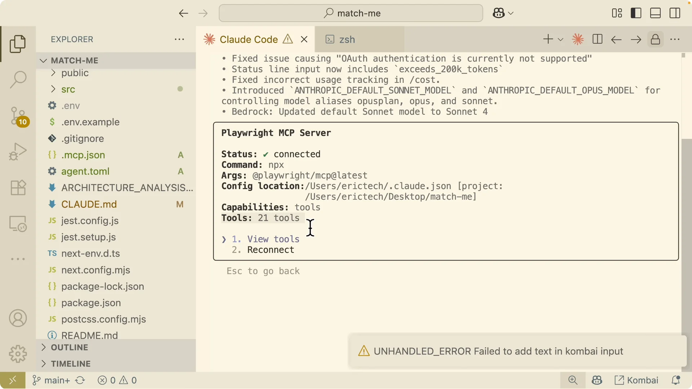Show additional views ellipsis in activity bar
The width and height of the screenshot is (692, 389).
click(18, 259)
